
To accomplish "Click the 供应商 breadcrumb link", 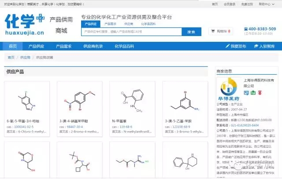I will pyautogui.click(x=26, y=57).
